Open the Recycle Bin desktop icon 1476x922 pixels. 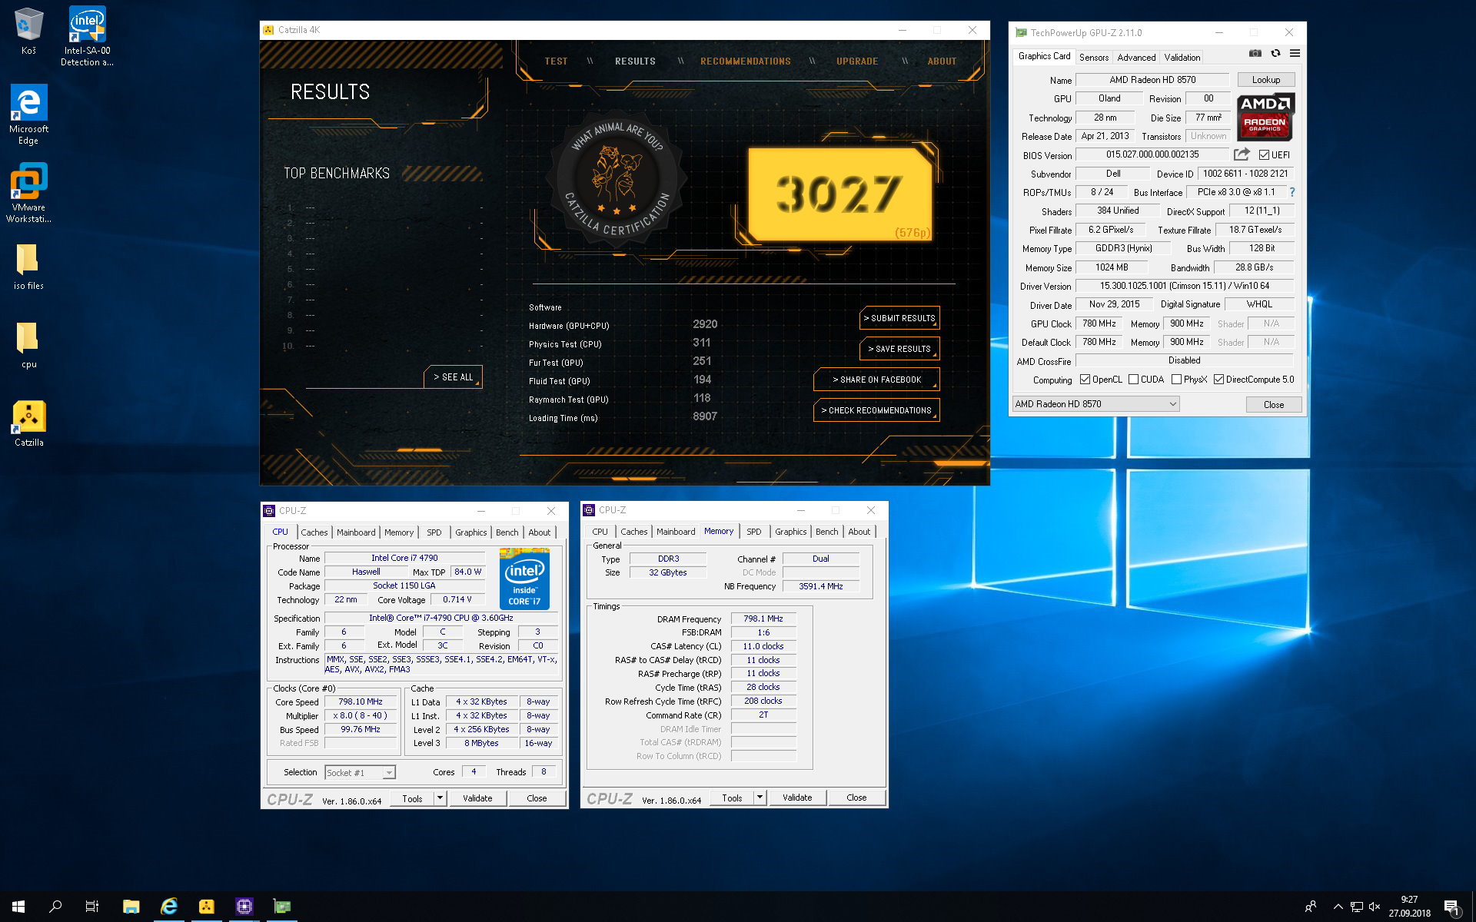pyautogui.click(x=28, y=31)
